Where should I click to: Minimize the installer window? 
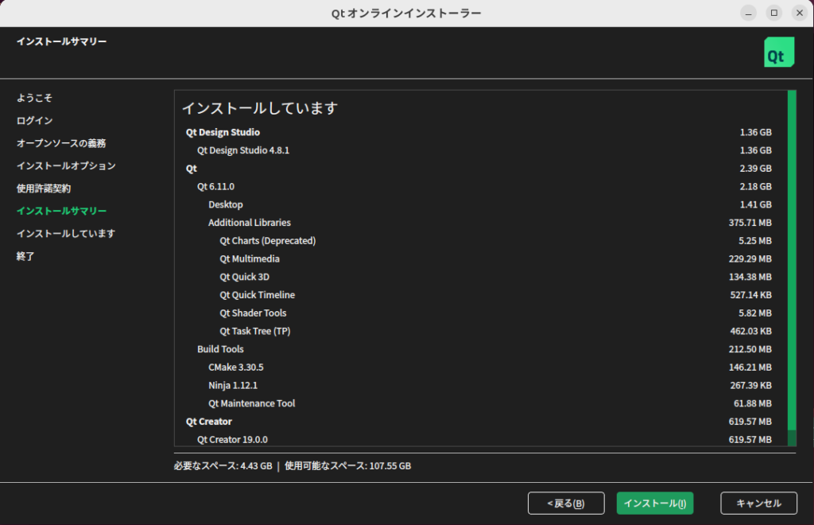pyautogui.click(x=749, y=13)
